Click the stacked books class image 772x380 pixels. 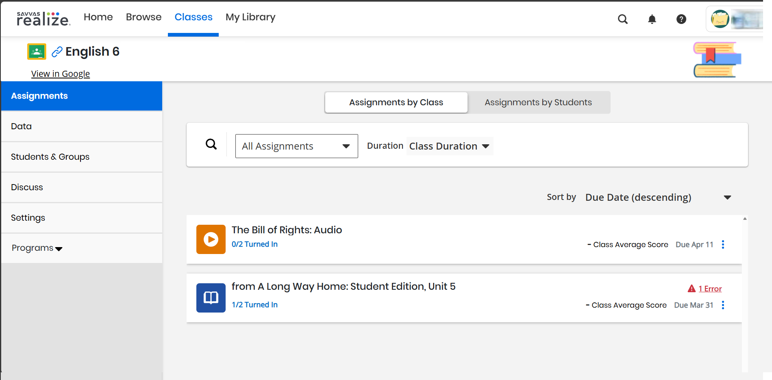[x=717, y=60]
